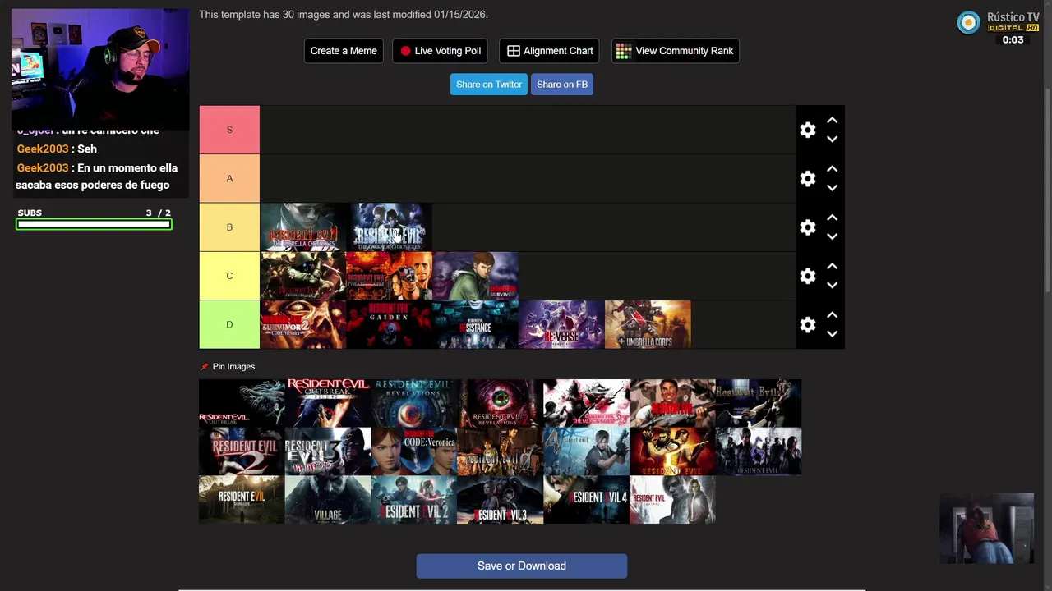
Task: Pick the Resident Evil 2 remake thumbnail
Action: click(414, 500)
